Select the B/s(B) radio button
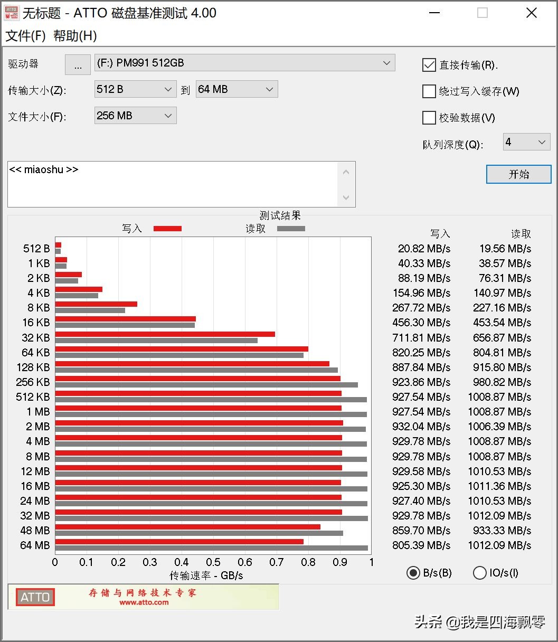The image size is (558, 642). point(413,573)
